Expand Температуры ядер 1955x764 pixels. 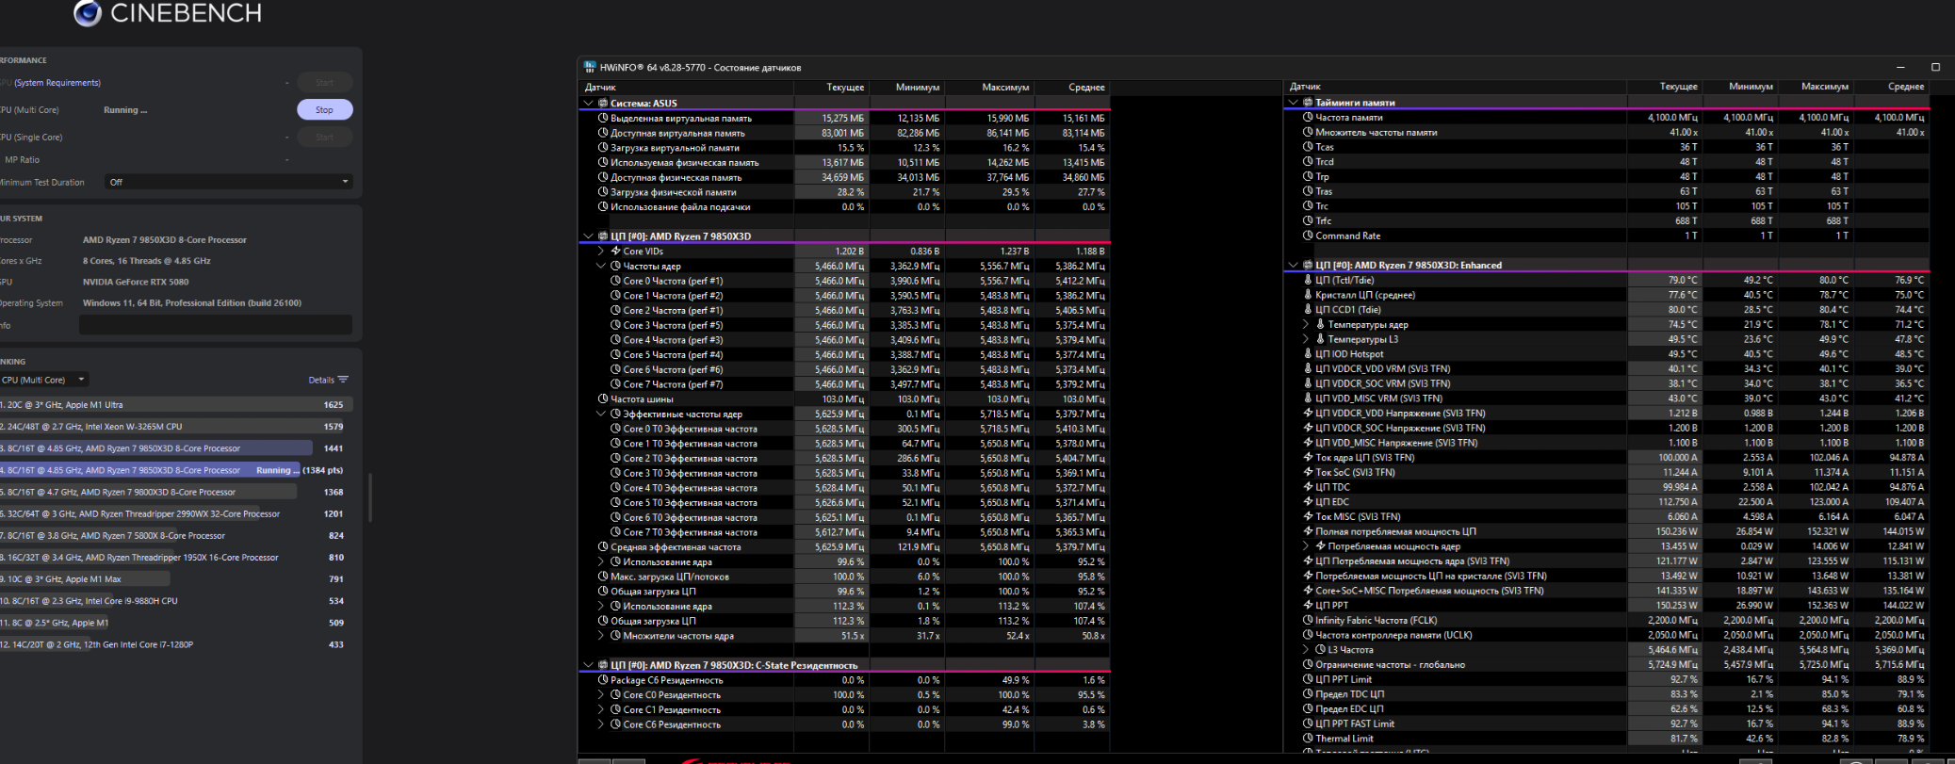[1306, 324]
